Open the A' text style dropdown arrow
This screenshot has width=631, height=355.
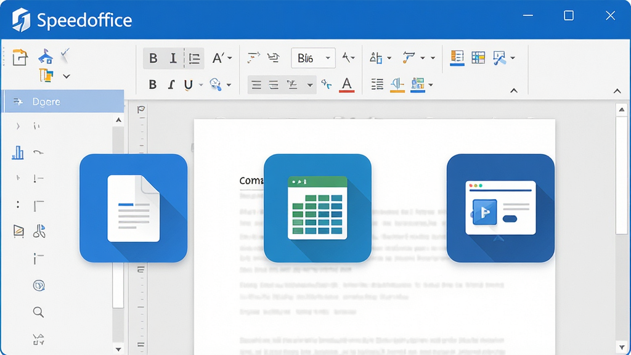[230, 59]
